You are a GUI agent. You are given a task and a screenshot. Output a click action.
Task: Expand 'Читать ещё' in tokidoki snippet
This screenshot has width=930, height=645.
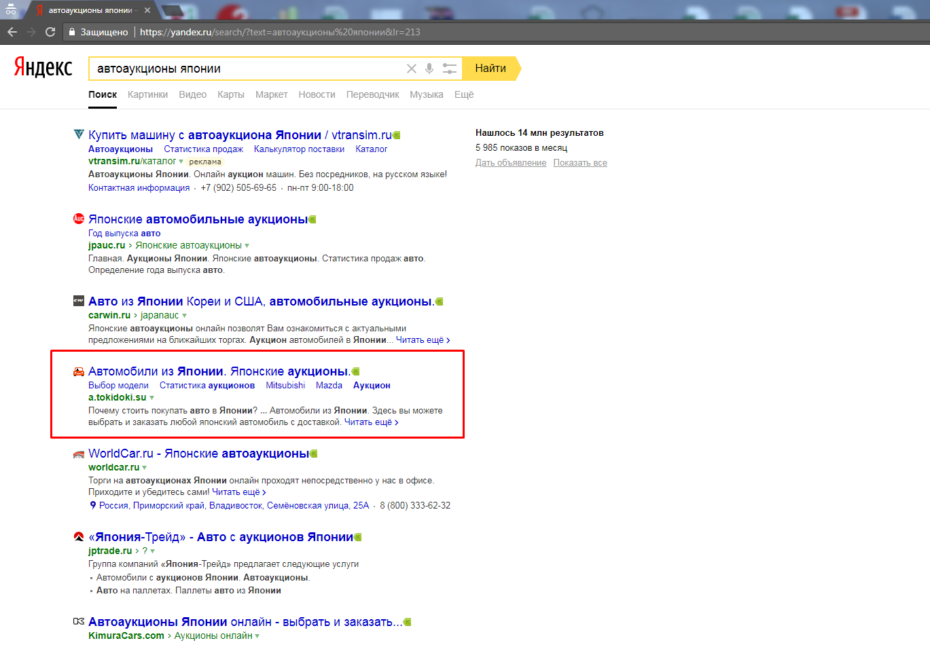[x=371, y=422]
